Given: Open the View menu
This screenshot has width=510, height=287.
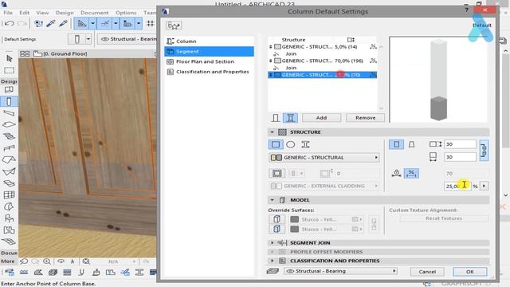Looking at the screenshot, I should click(42, 13).
